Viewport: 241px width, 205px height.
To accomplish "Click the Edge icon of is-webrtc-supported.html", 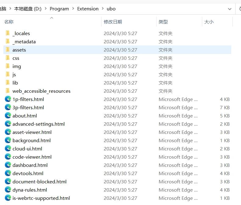I will pyautogui.click(x=8, y=198).
